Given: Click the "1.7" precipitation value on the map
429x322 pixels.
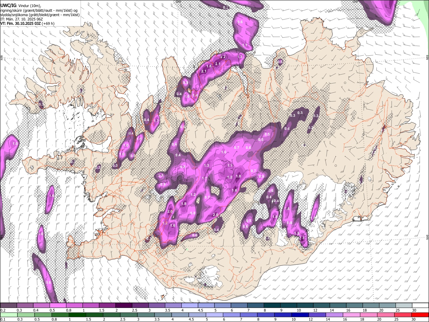Looking at the screenshot, I should click(x=156, y=121).
